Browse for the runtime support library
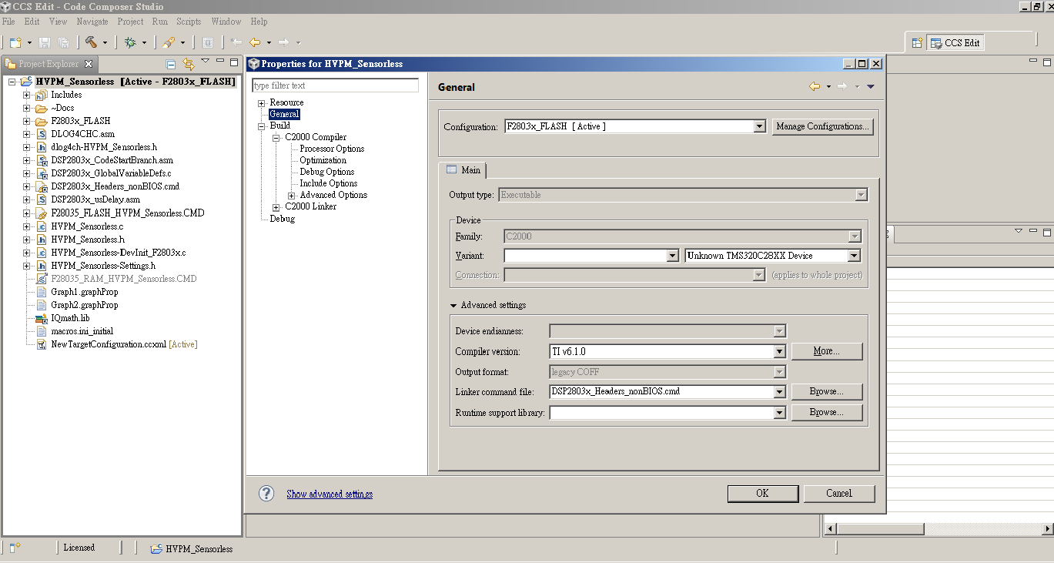The image size is (1054, 563). coord(827,413)
